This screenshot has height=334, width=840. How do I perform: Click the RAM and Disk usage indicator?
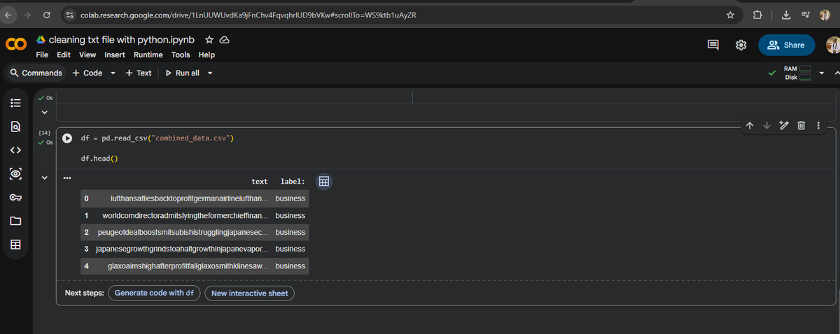[x=799, y=72]
